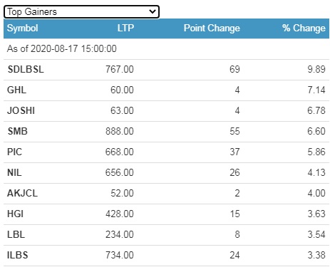
Task: Open the LBL symbol
Action: pos(16,234)
